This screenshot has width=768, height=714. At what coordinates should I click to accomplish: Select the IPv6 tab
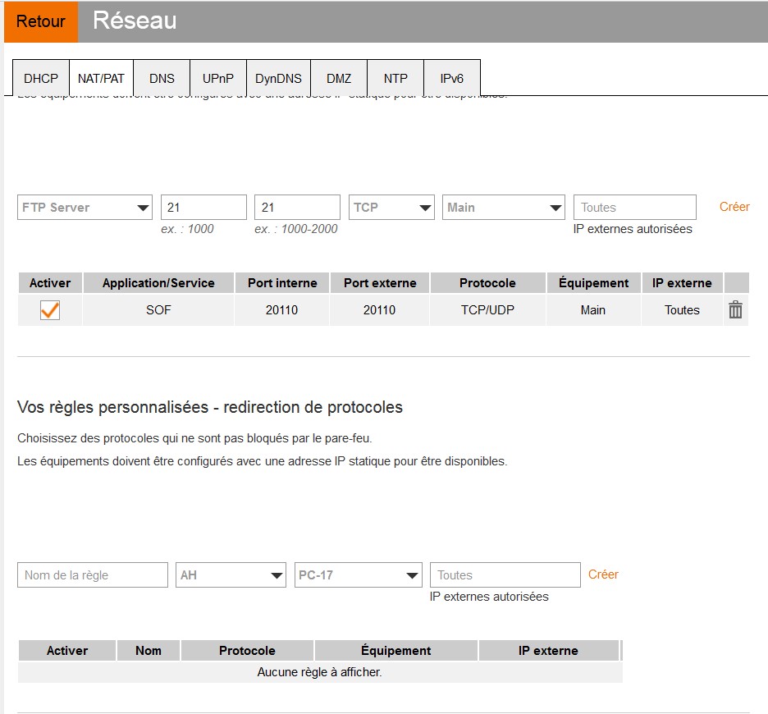point(451,79)
